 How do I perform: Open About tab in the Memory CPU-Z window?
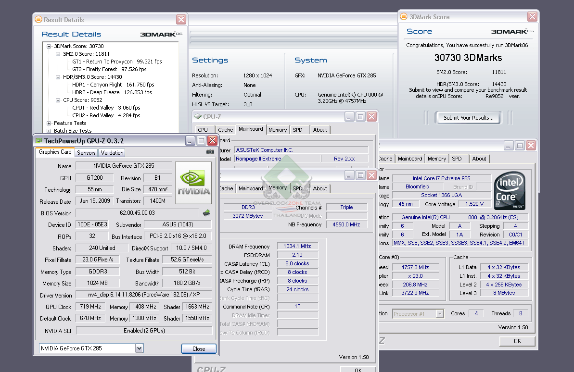pos(320,188)
